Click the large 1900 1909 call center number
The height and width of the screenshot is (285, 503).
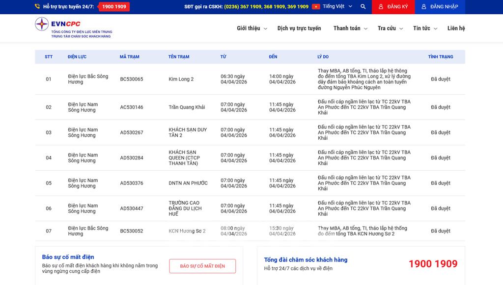tap(433, 264)
